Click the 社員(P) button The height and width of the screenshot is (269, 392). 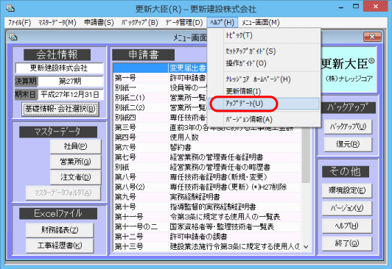tap(75, 146)
